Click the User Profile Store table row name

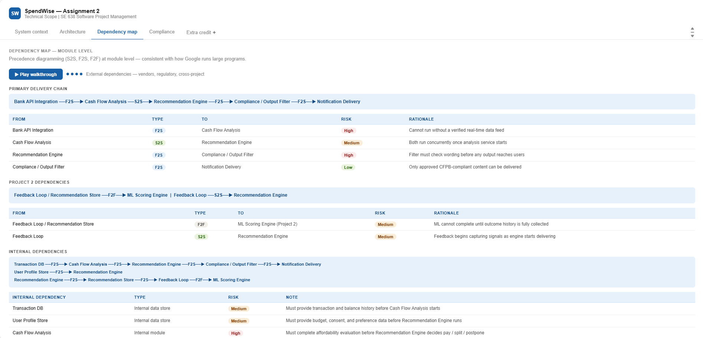(30, 321)
